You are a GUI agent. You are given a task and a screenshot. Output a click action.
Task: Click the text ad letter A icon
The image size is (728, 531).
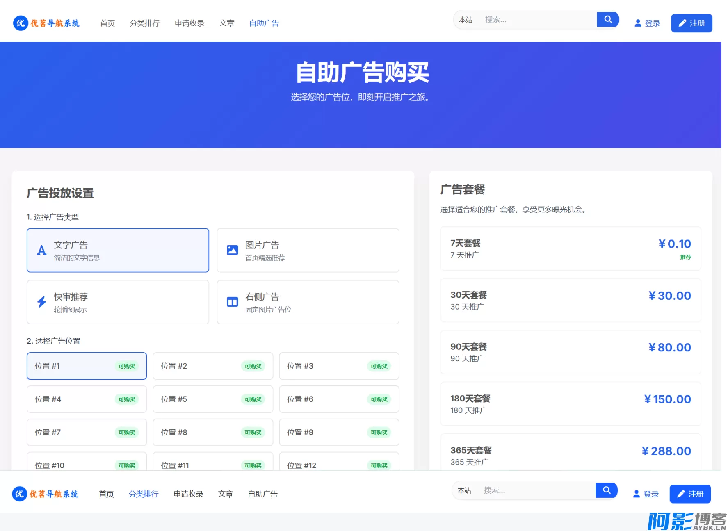[41, 250]
